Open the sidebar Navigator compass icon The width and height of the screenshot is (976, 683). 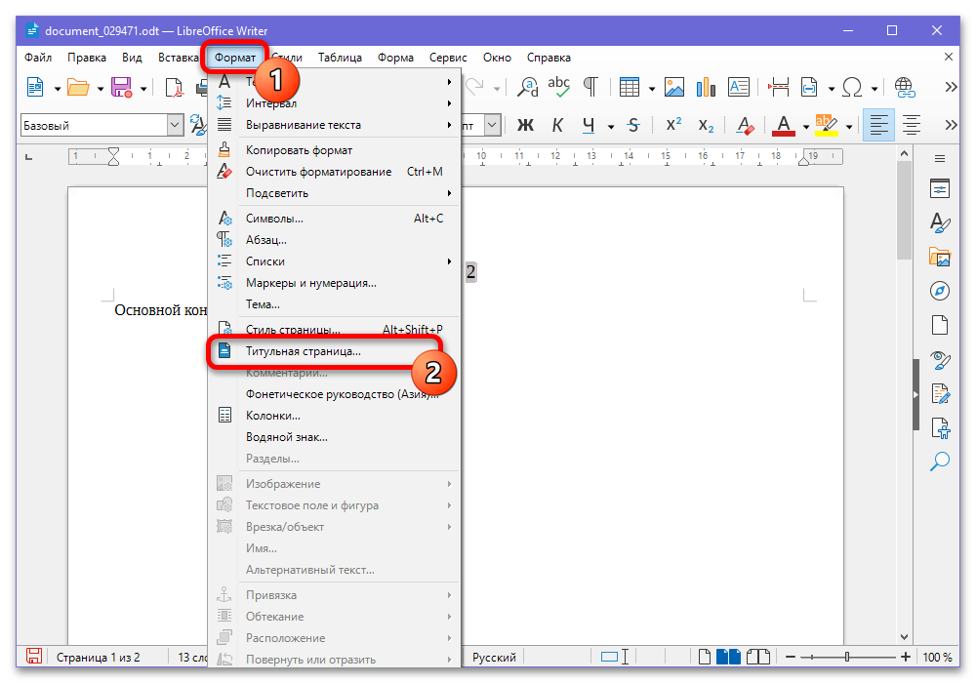click(x=939, y=291)
